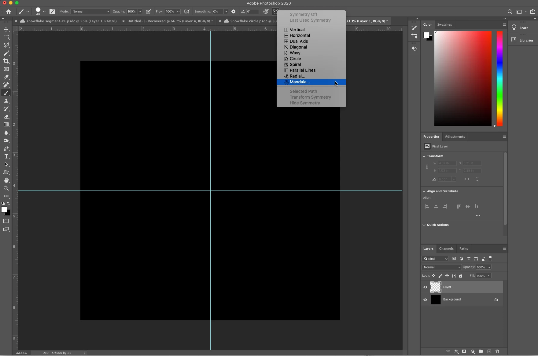This screenshot has width=538, height=356.
Task: Select the Move tool
Action: pos(6,29)
